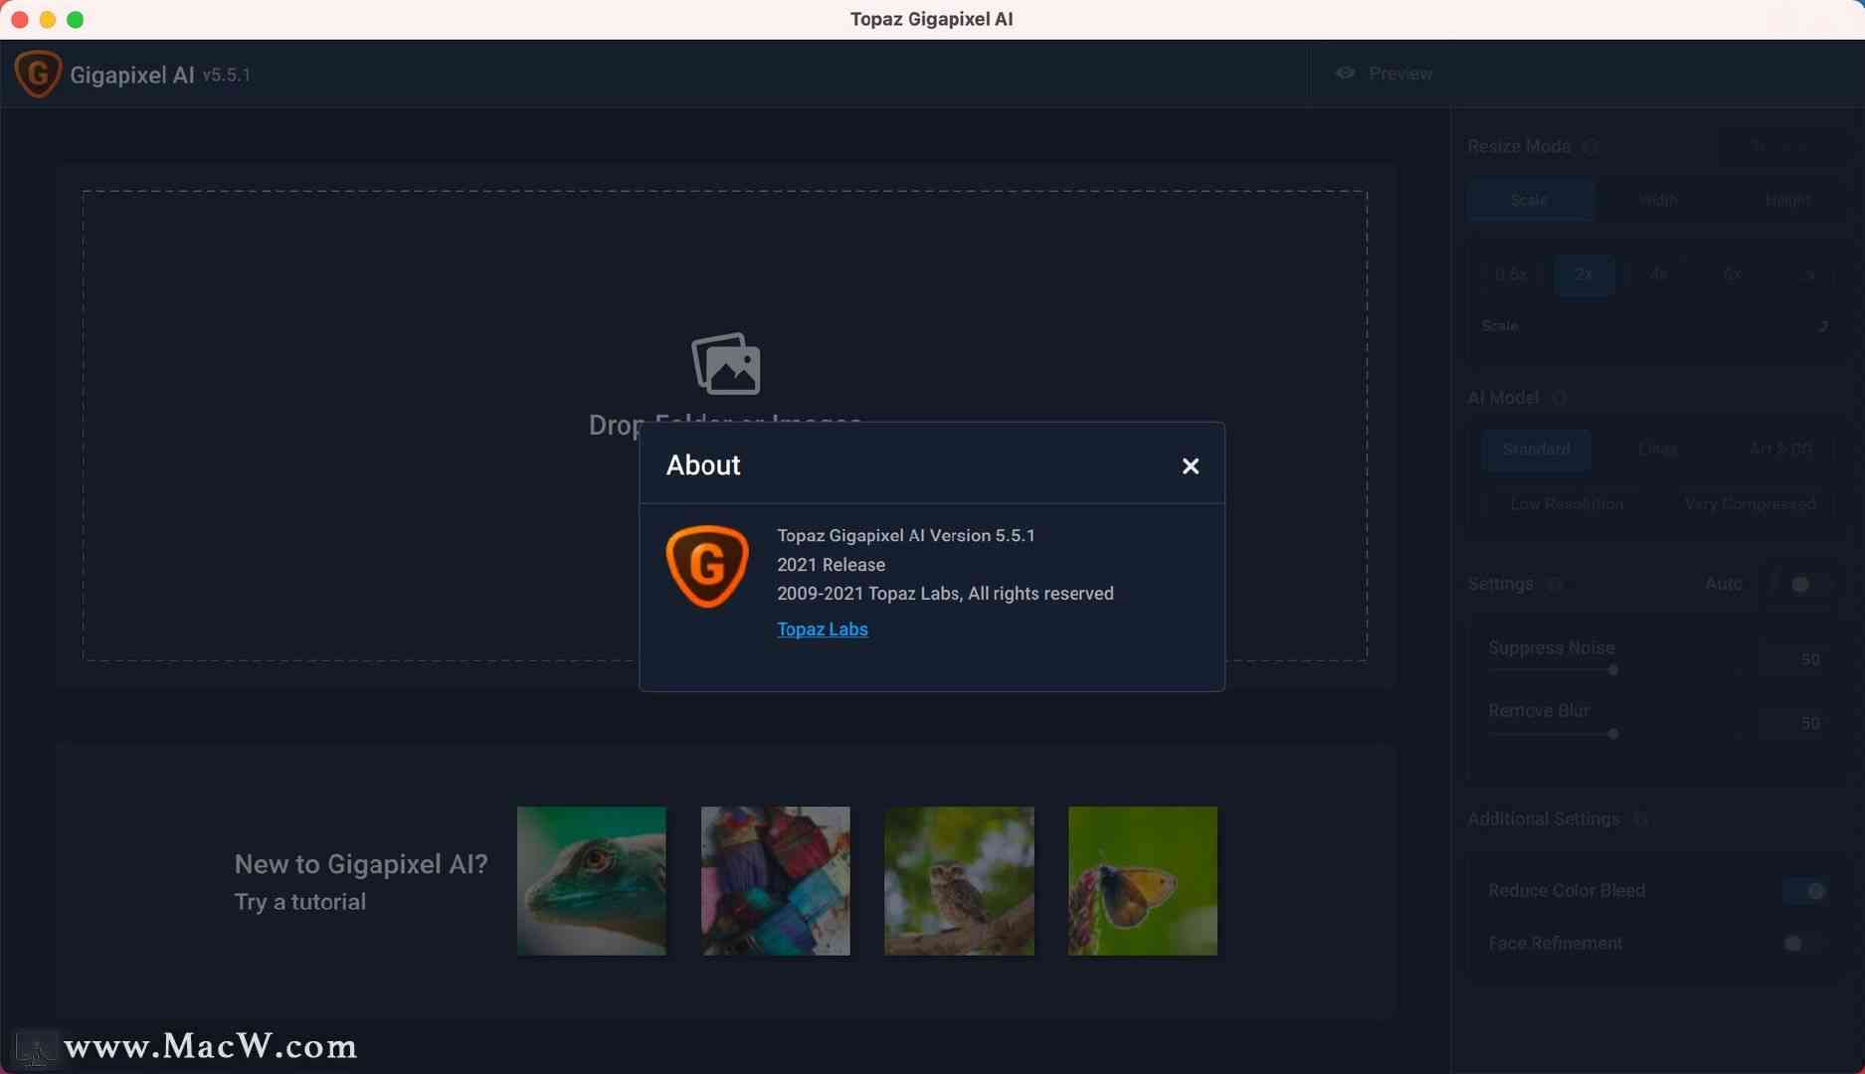Select the Height resize mode tab
The height and width of the screenshot is (1074, 1865).
pos(1787,200)
